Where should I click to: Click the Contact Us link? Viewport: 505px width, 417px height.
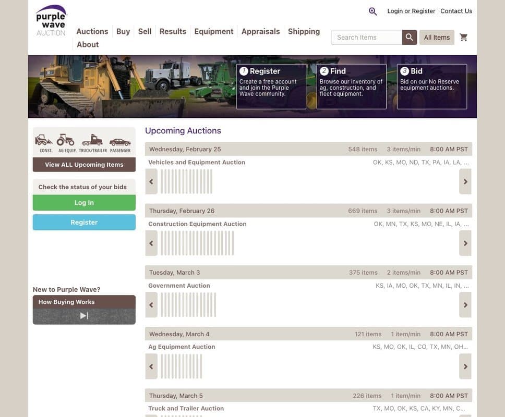[x=456, y=10]
